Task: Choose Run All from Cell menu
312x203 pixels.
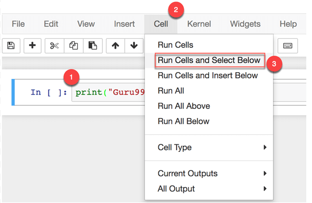Action: pos(171,91)
